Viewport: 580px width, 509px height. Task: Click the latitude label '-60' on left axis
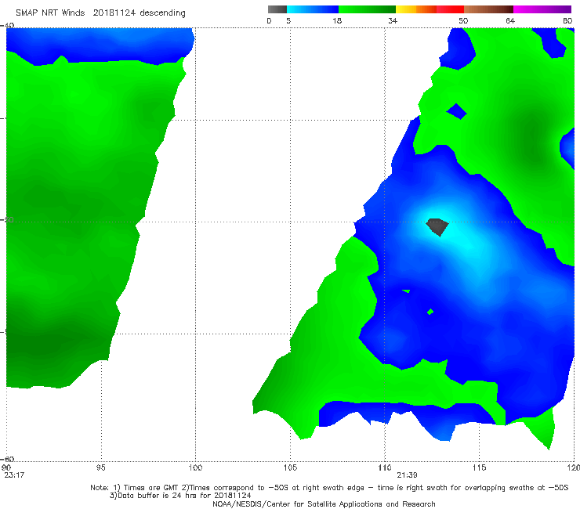click(x=7, y=459)
